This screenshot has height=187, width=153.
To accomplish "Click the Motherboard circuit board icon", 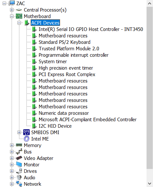I will [x=19, y=16].
